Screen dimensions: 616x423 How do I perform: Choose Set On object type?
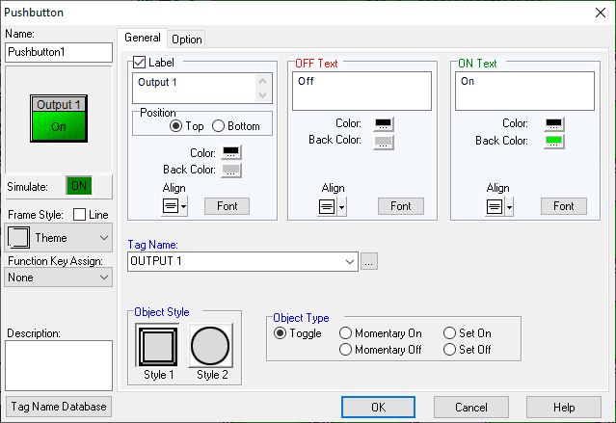tap(449, 333)
